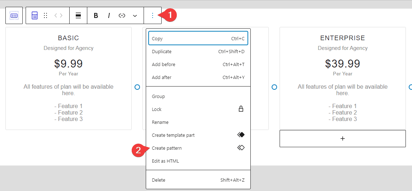Click the features description in ENTERPRISE card
Screen dimensions: 412x191
tap(343, 90)
